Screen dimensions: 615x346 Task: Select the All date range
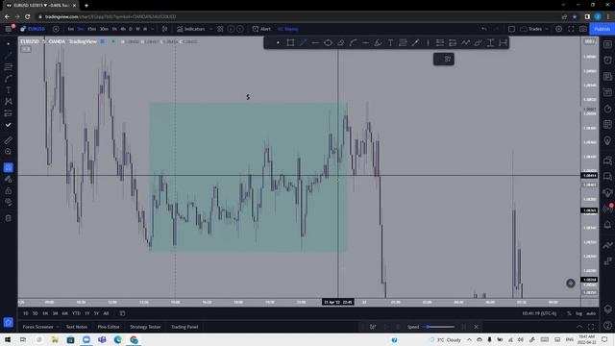click(x=106, y=313)
